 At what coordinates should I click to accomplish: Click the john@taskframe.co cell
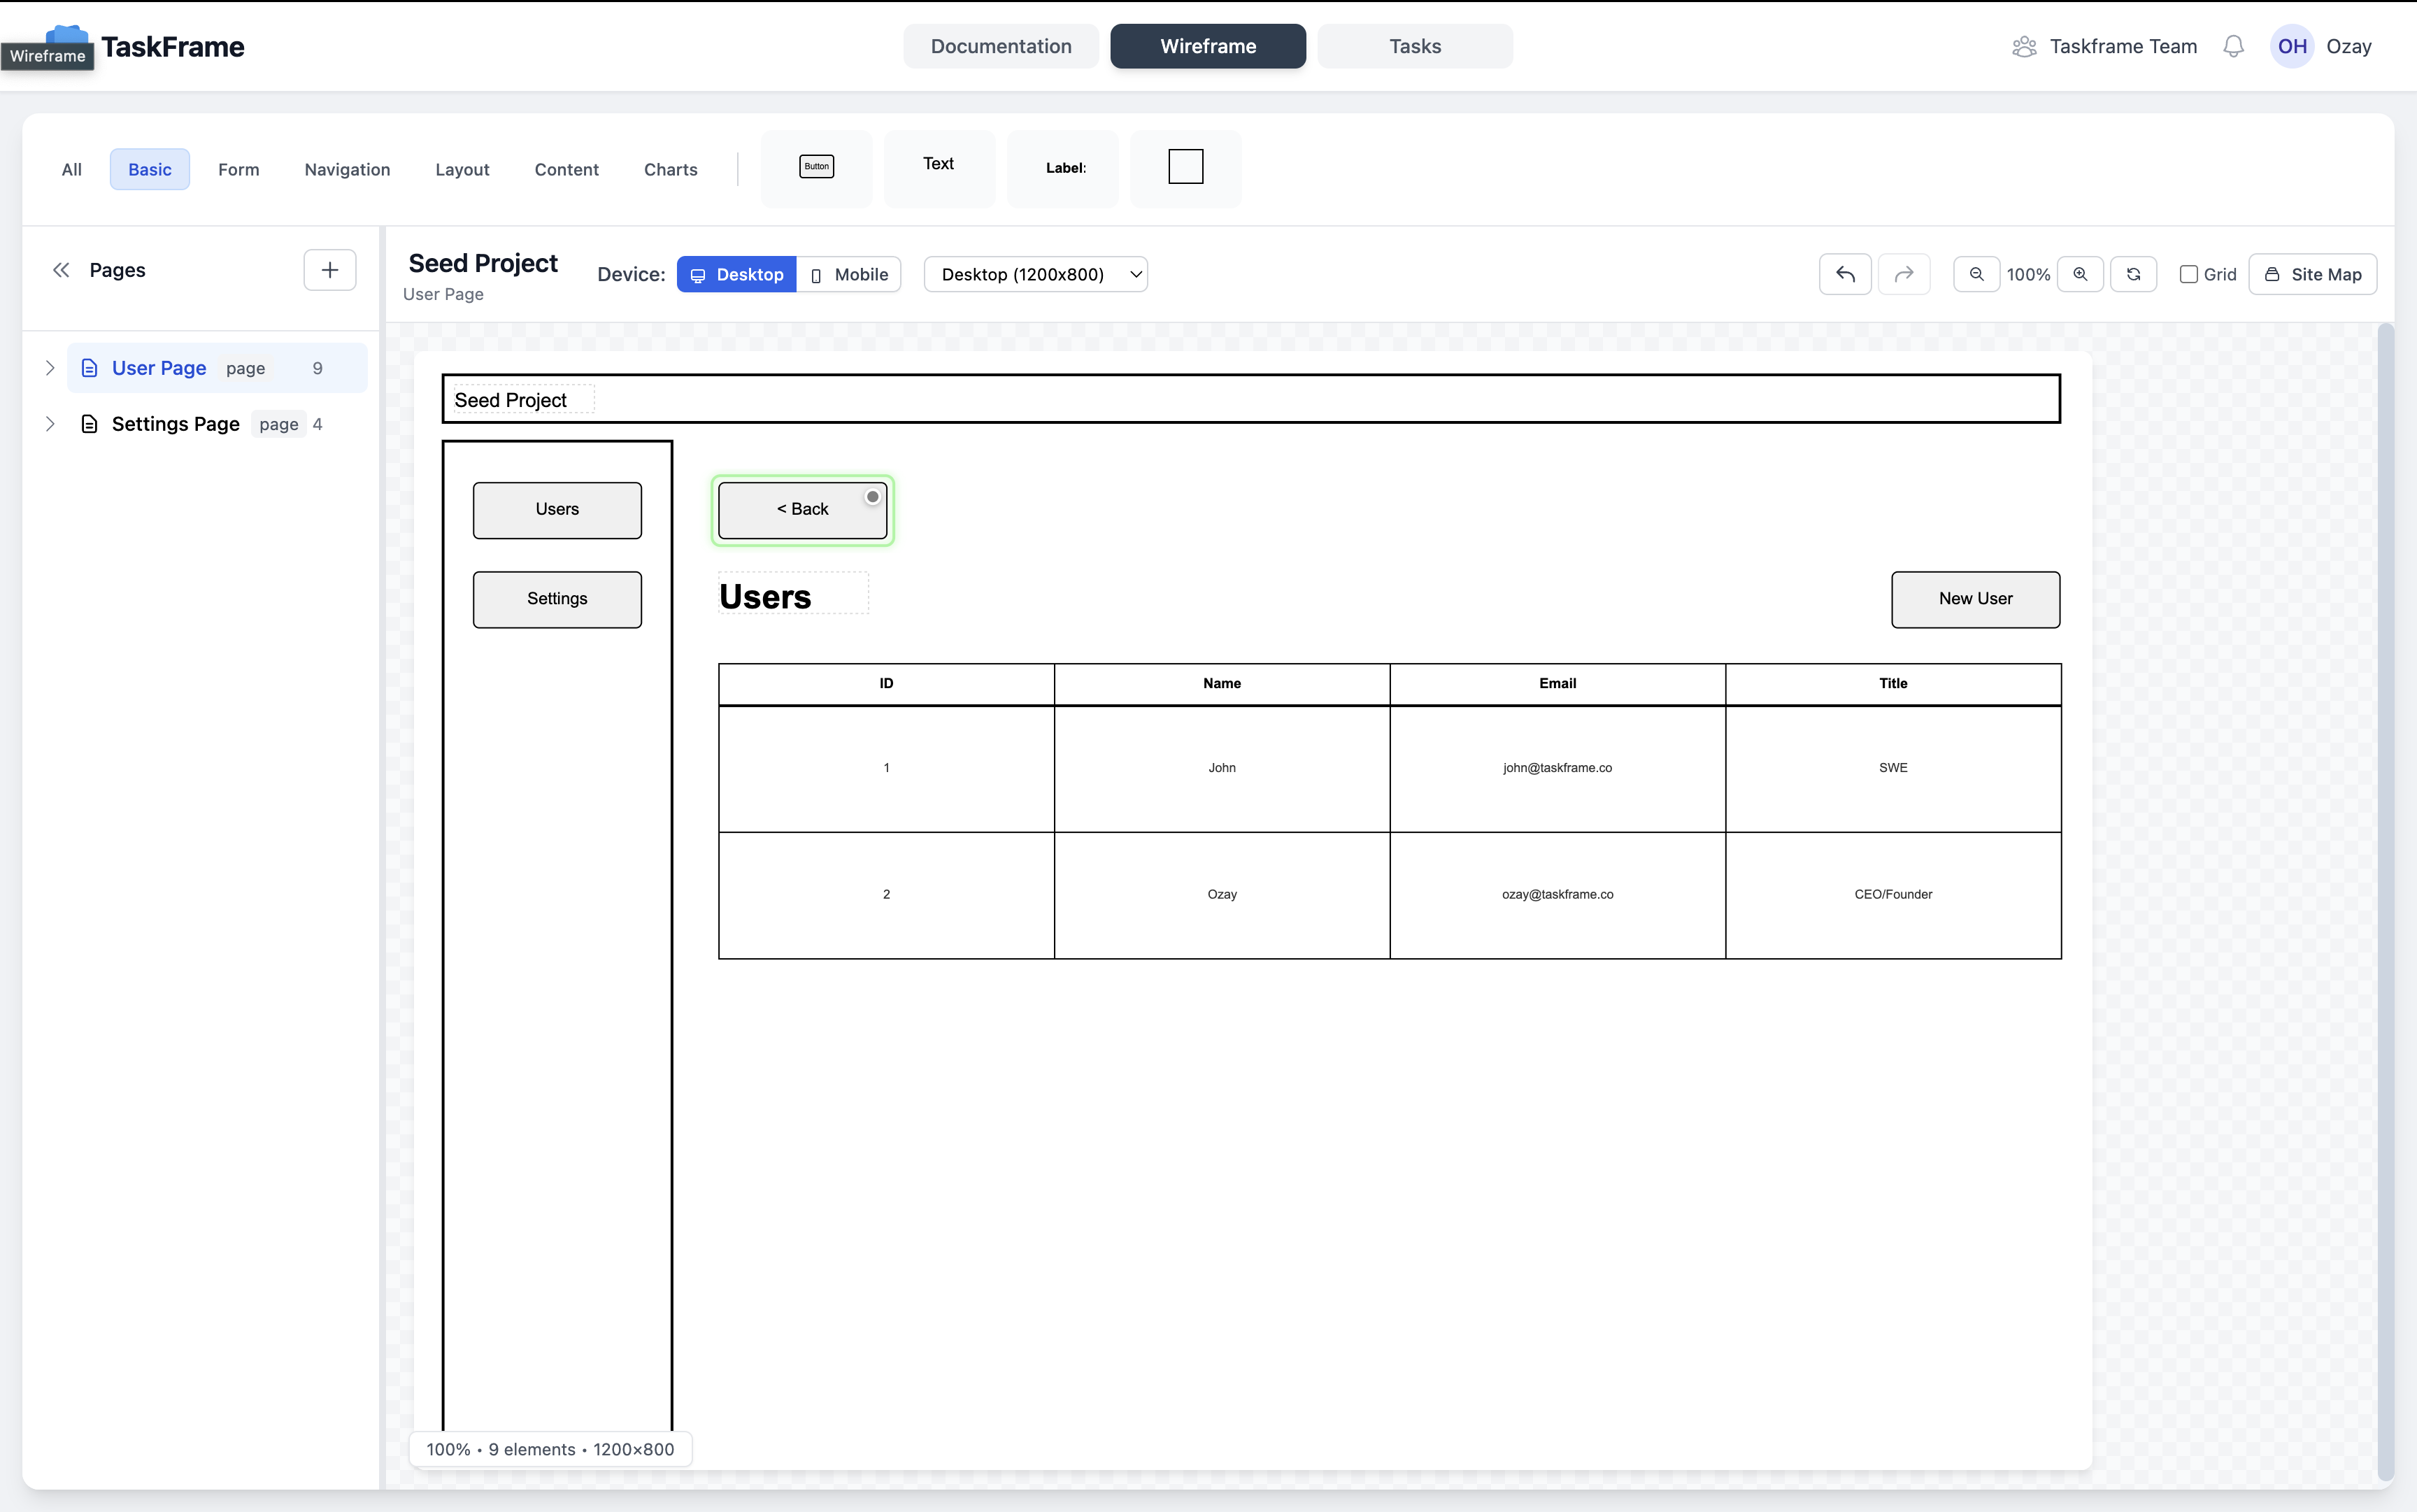click(1557, 768)
